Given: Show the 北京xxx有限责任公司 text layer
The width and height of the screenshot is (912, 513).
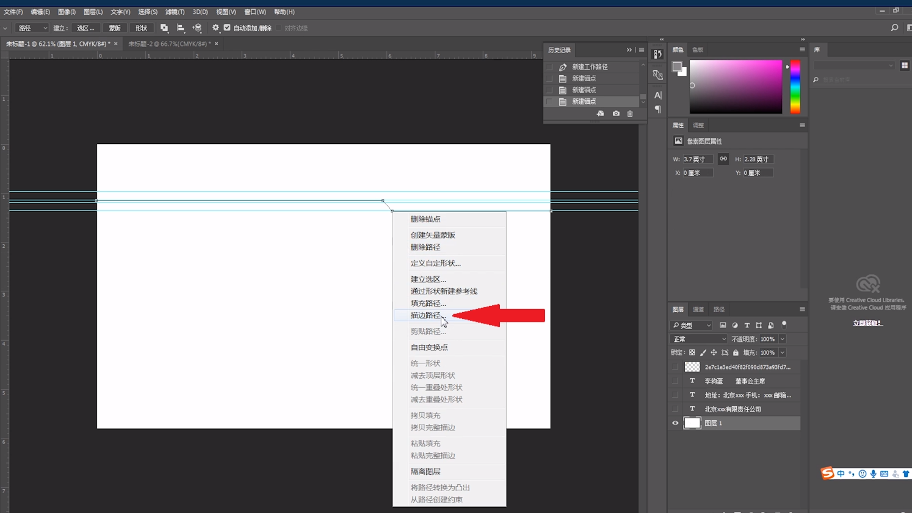Looking at the screenshot, I should [675, 409].
